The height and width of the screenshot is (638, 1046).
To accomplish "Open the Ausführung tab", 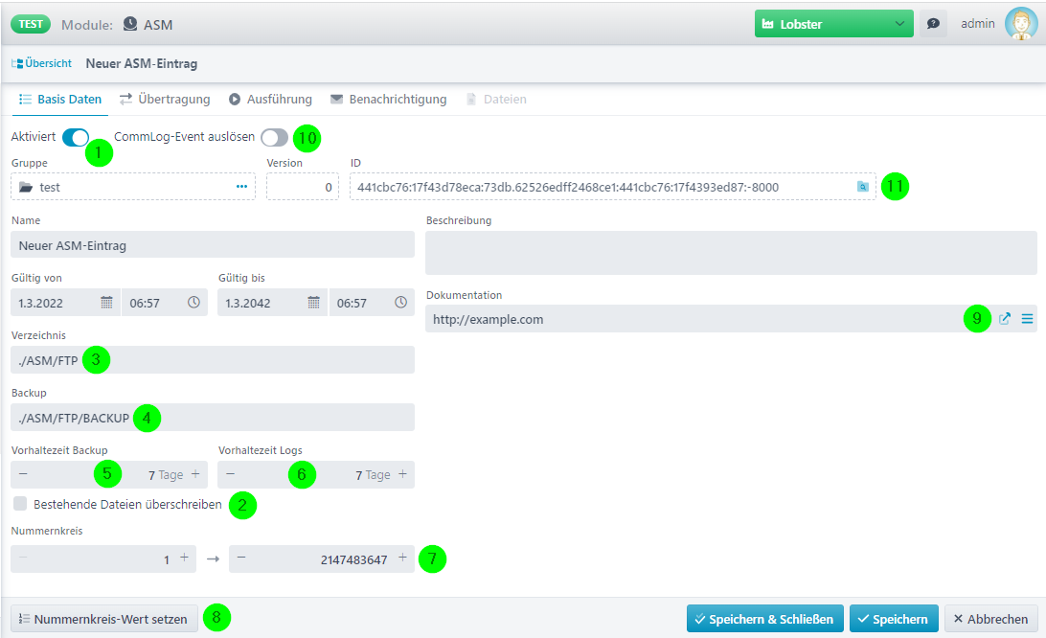I will 270,100.
